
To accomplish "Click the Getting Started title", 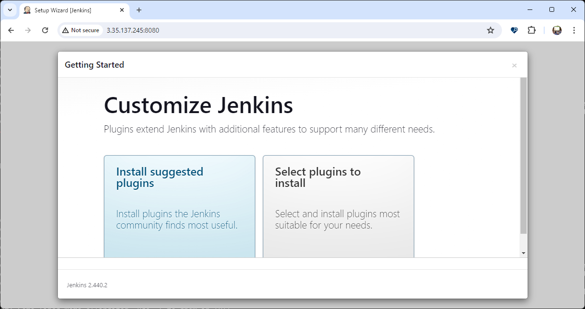I will coord(94,65).
